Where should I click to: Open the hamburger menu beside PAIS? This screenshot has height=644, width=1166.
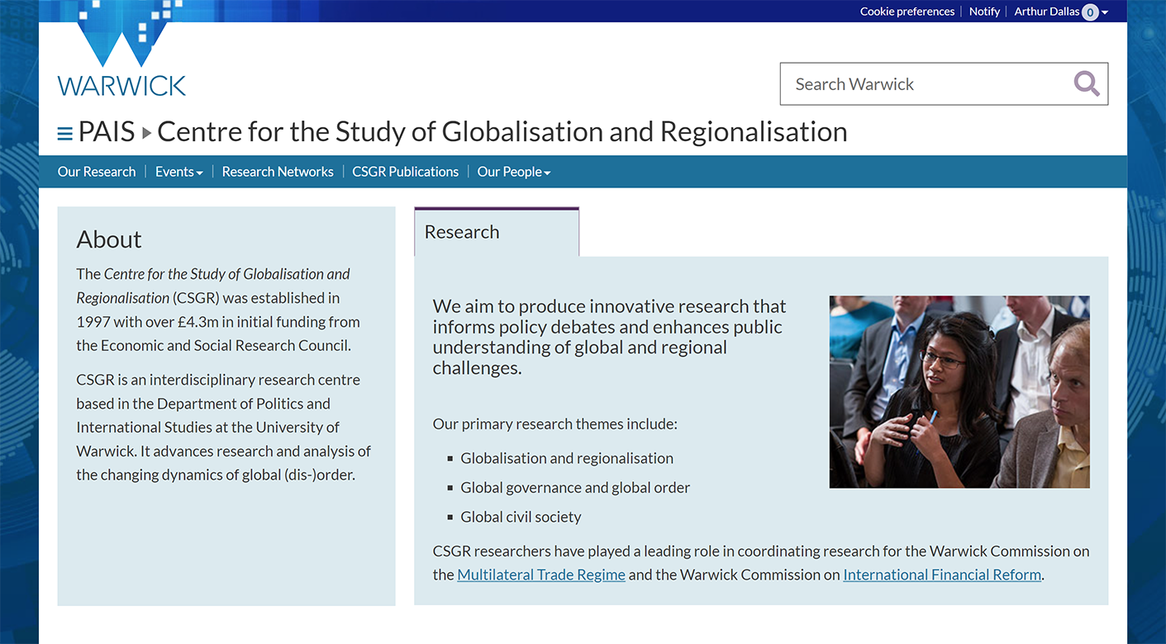pos(64,133)
